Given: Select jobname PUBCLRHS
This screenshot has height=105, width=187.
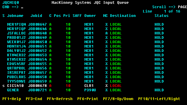Looking at the screenshot, I should (16, 77).
